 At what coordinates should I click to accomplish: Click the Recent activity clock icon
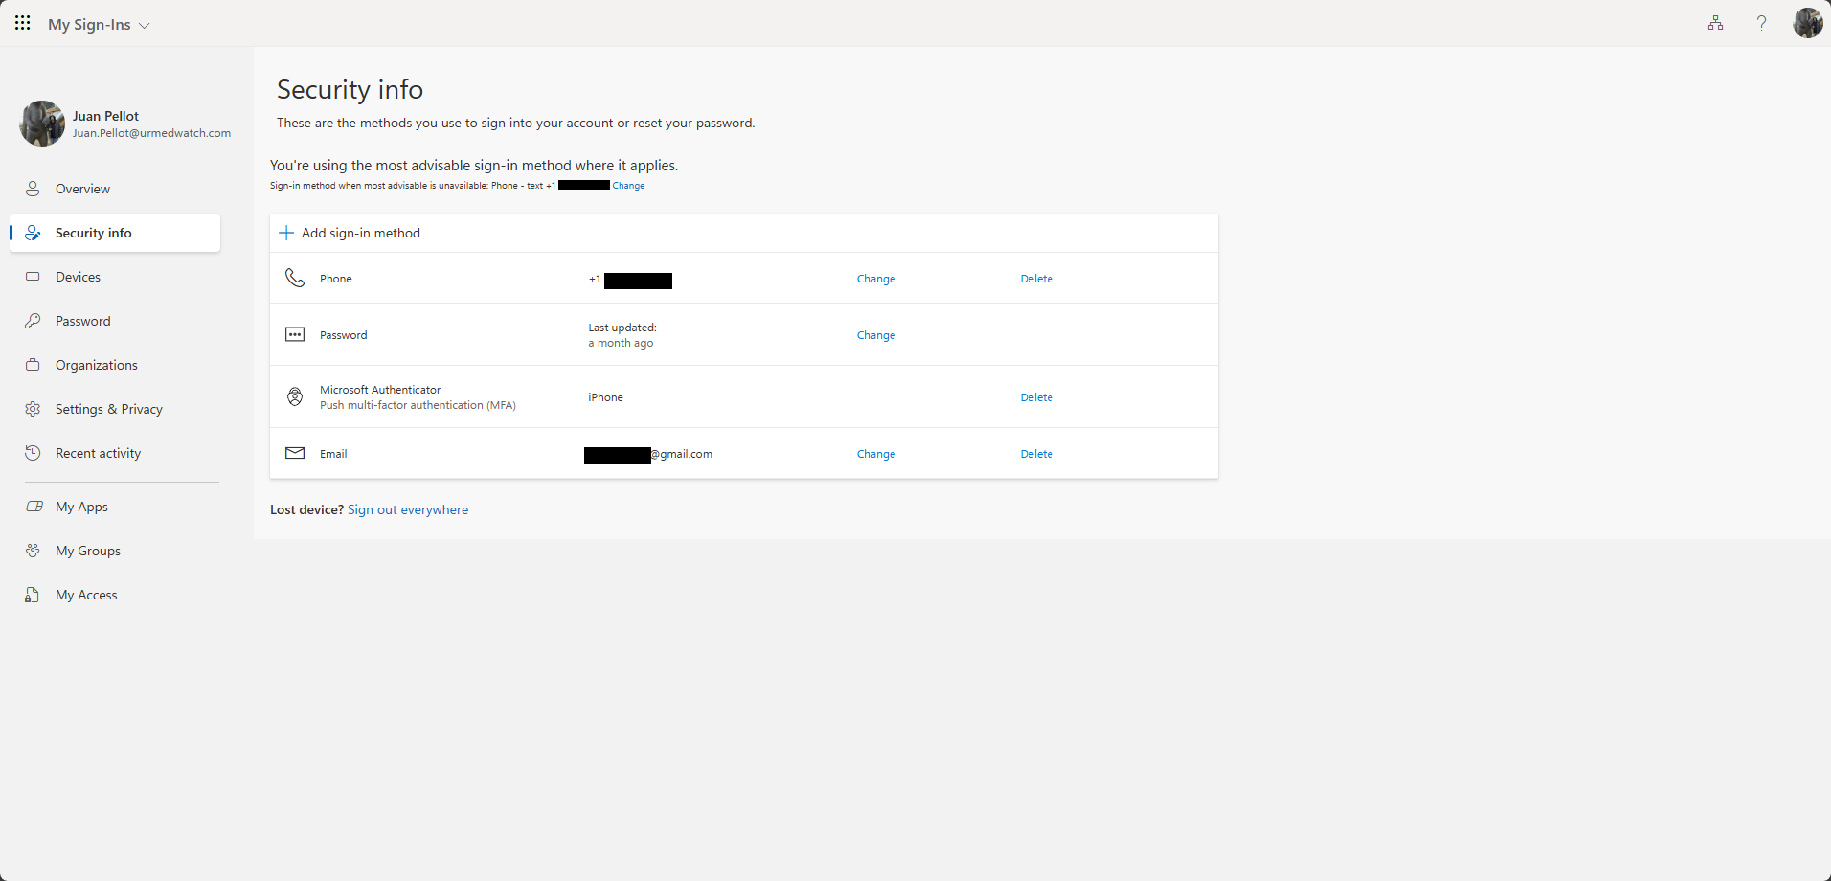tap(33, 453)
